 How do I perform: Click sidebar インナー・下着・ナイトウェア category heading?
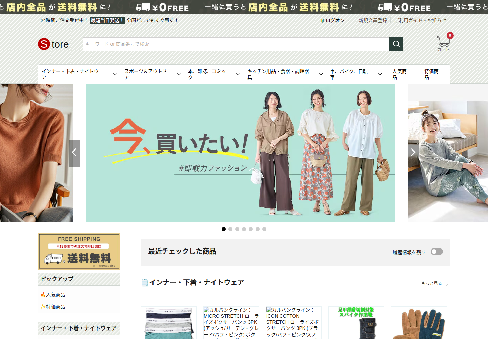(x=79, y=328)
